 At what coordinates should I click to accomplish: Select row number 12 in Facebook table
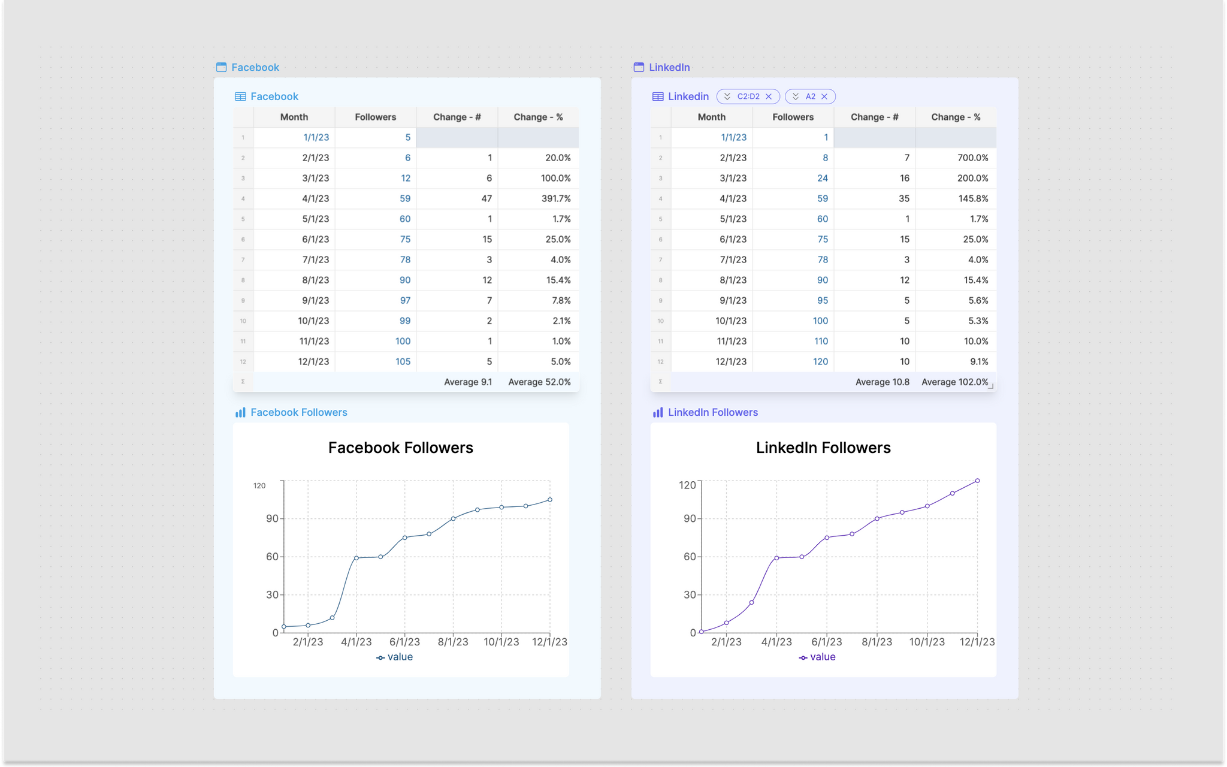coord(243,361)
